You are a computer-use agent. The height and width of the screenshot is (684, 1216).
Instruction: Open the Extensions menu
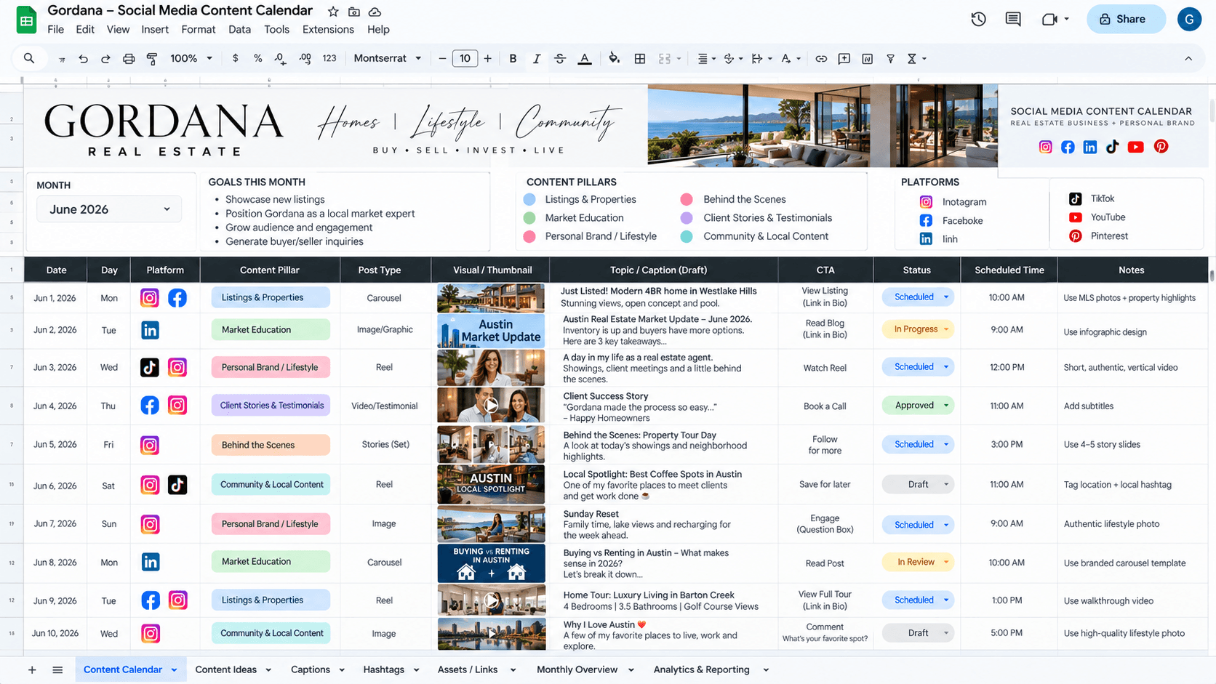328,30
